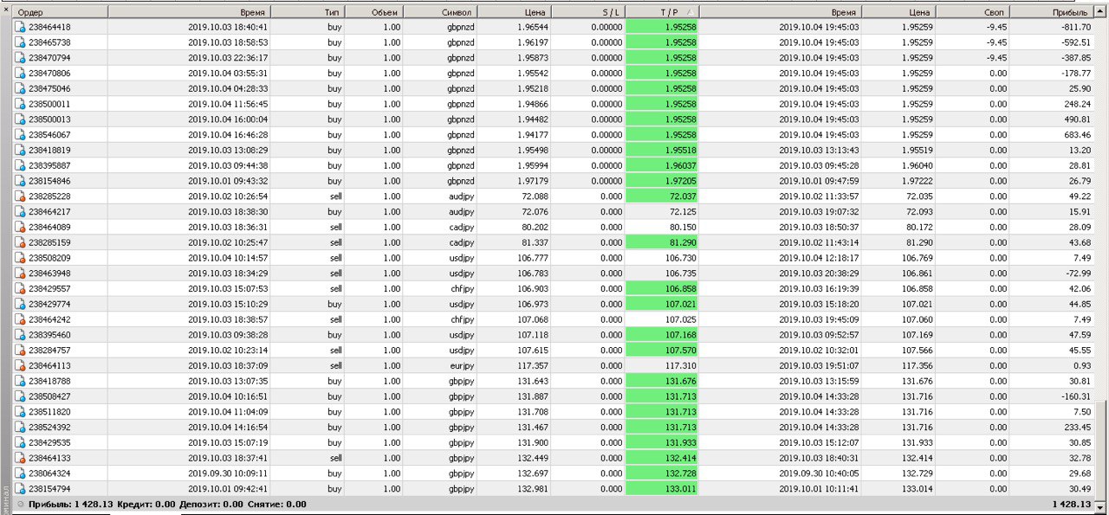The width and height of the screenshot is (1109, 515).
Task: Sort the table by Символ header
Action: 440,12
